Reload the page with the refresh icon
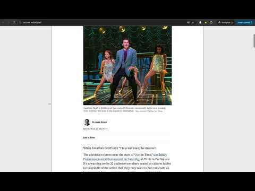 tap(14, 22)
